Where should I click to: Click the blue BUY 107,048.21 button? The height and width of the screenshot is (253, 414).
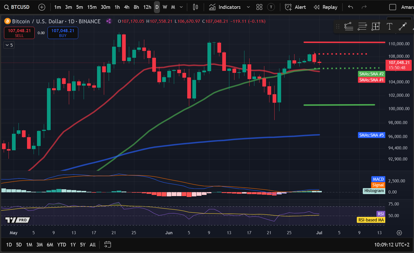coord(63,33)
